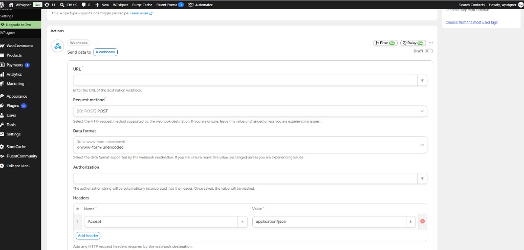Open WooCommerce in the sidebar
524x250 pixels.
tap(20, 46)
